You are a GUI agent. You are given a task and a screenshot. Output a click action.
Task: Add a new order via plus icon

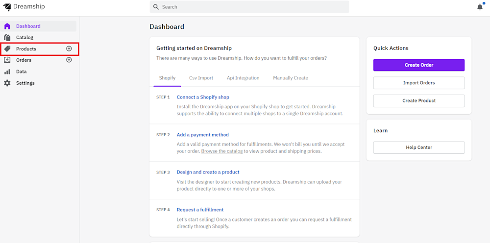point(69,60)
